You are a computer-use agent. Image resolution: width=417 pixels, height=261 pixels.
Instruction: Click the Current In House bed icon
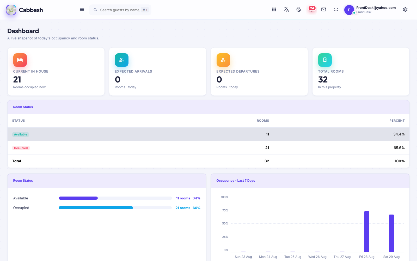[x=20, y=60]
